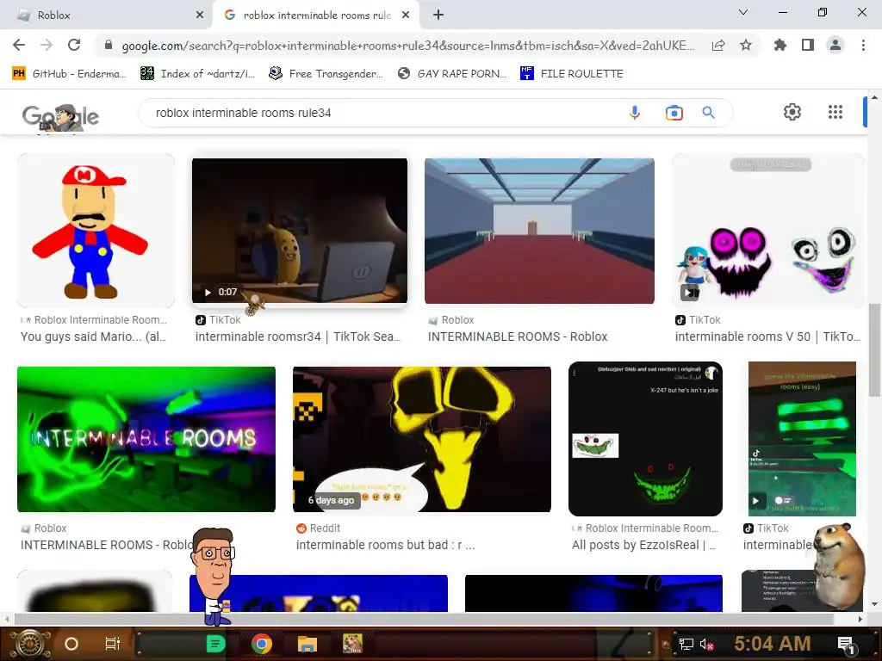The height and width of the screenshot is (661, 882).
Task: Open Google quick settings gear
Action: click(792, 113)
